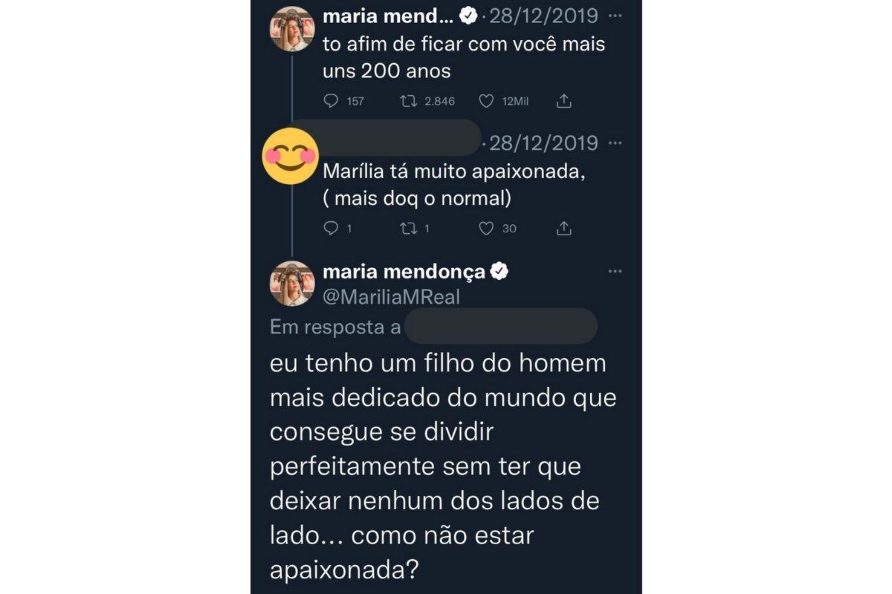Open maria mendonça's profile name in main tweet
This screenshot has height=594, width=892.
404,272
